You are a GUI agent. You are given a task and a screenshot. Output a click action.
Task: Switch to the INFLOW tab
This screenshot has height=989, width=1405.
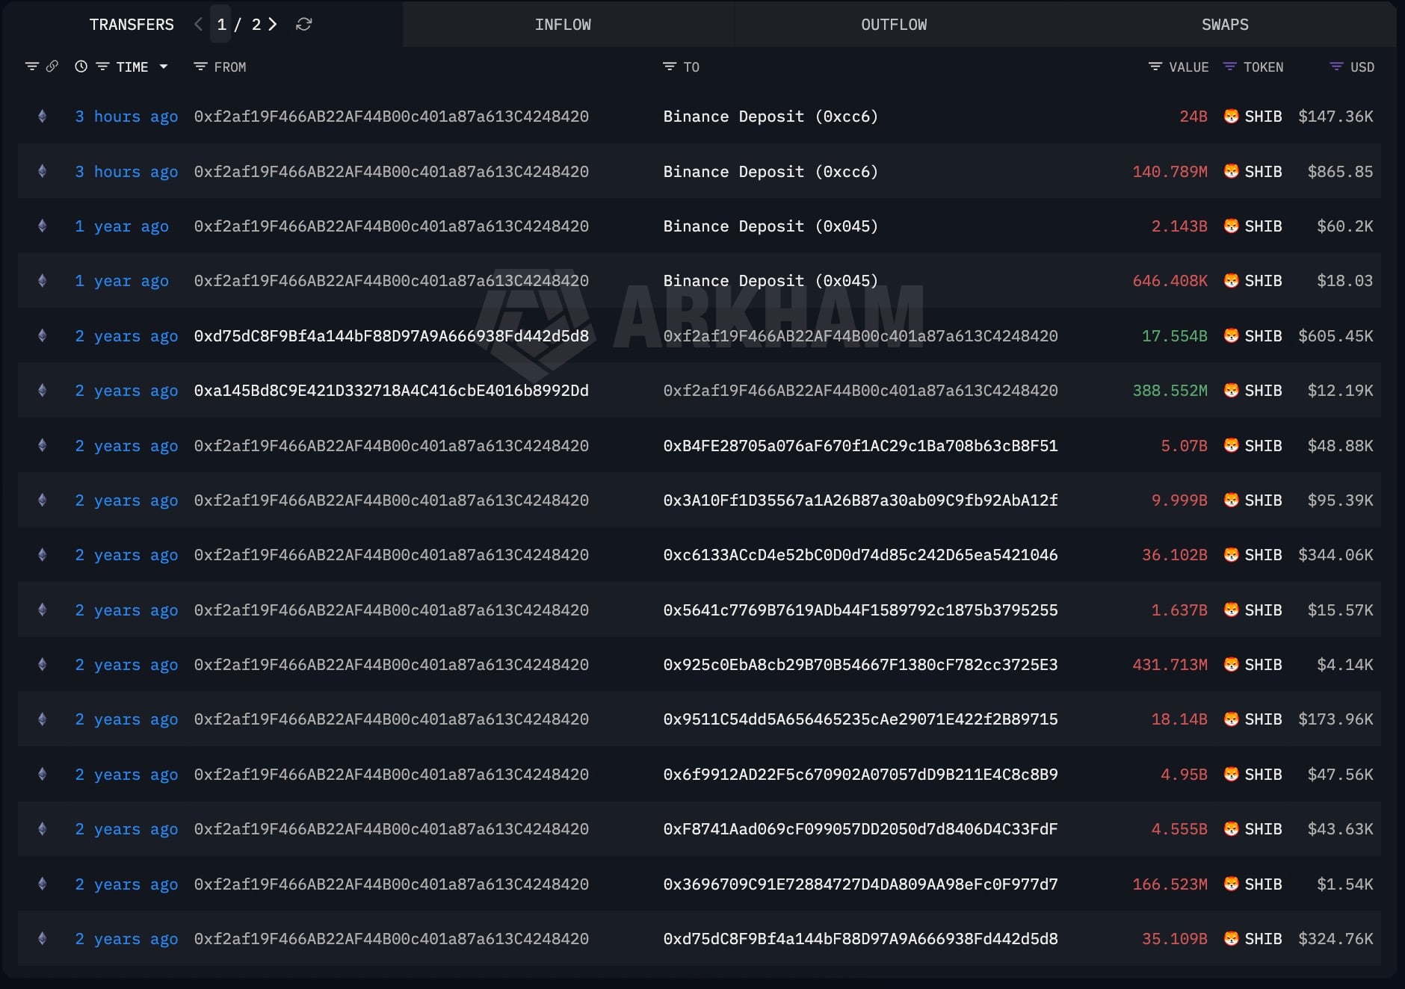[563, 25]
